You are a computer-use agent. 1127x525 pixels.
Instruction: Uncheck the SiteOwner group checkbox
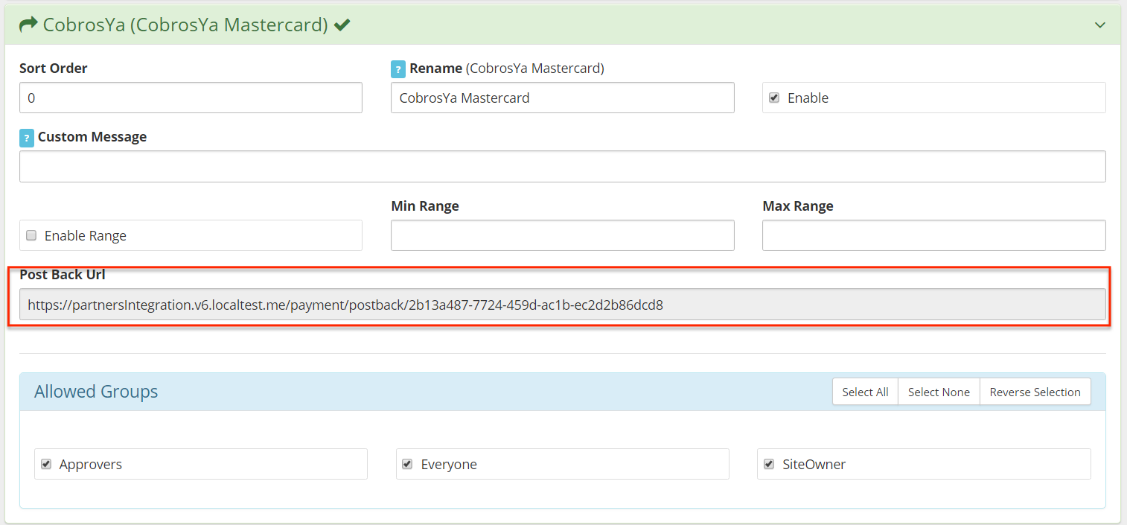click(769, 464)
